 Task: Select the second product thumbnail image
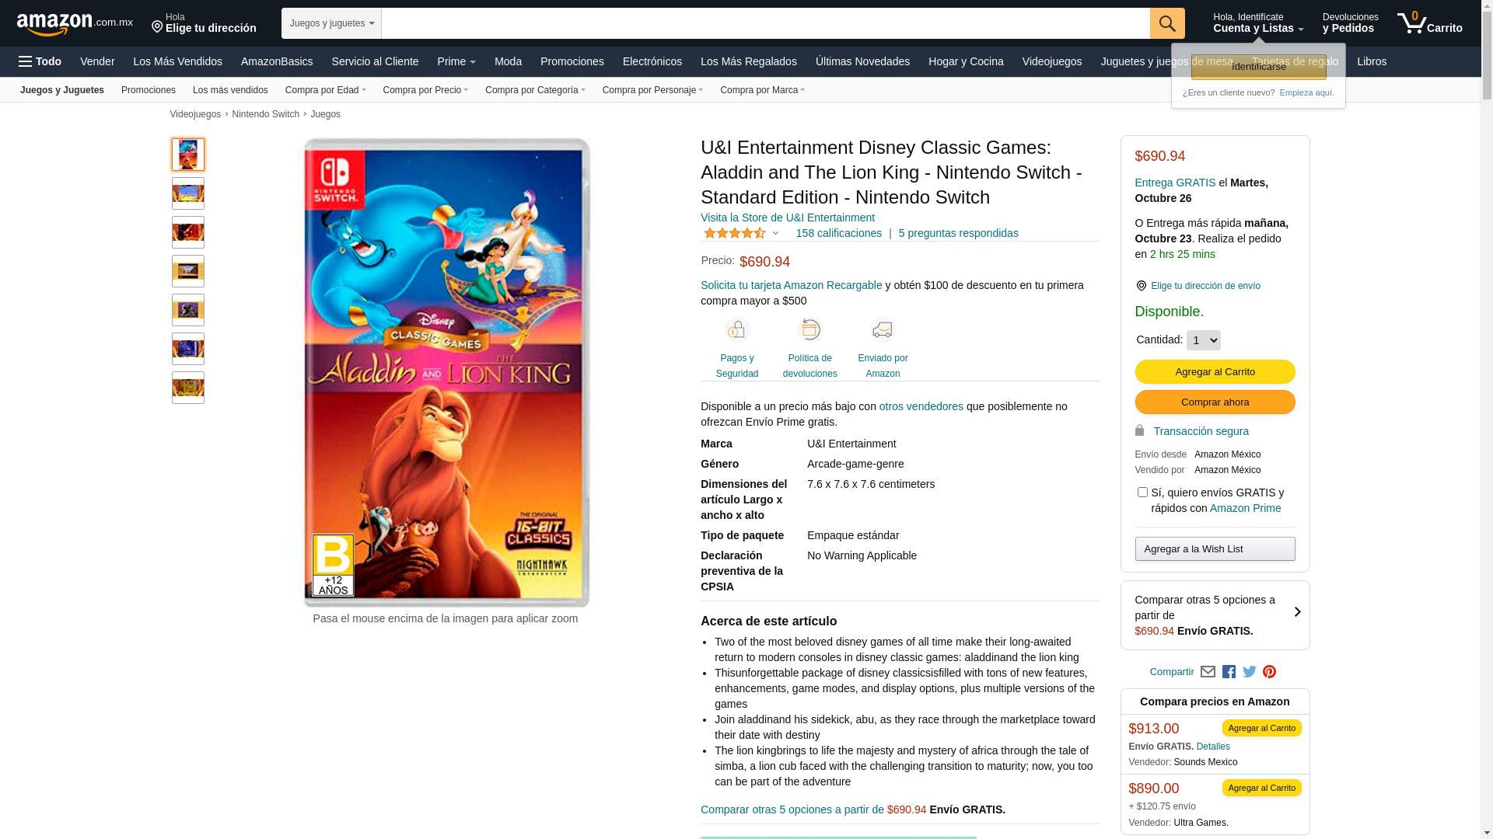click(188, 193)
